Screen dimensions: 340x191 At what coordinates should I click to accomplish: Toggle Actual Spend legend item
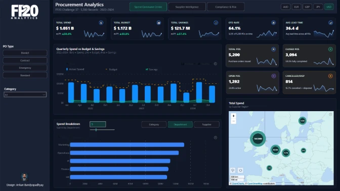(x=75, y=69)
